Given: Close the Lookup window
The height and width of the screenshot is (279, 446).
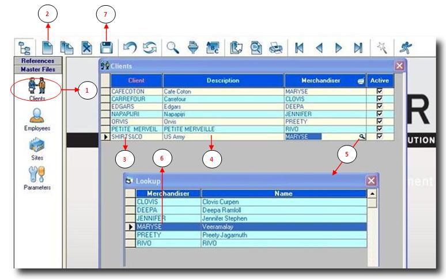Looking at the screenshot, I should pyautogui.click(x=372, y=181).
